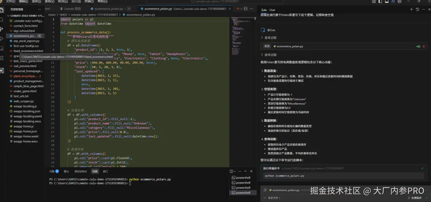431x202 pixels.
Task: Expand the first 思考过程 section
Action: tap(269, 38)
